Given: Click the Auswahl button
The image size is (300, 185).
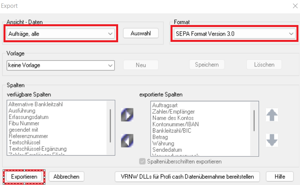Looking at the screenshot, I should pyautogui.click(x=141, y=33).
